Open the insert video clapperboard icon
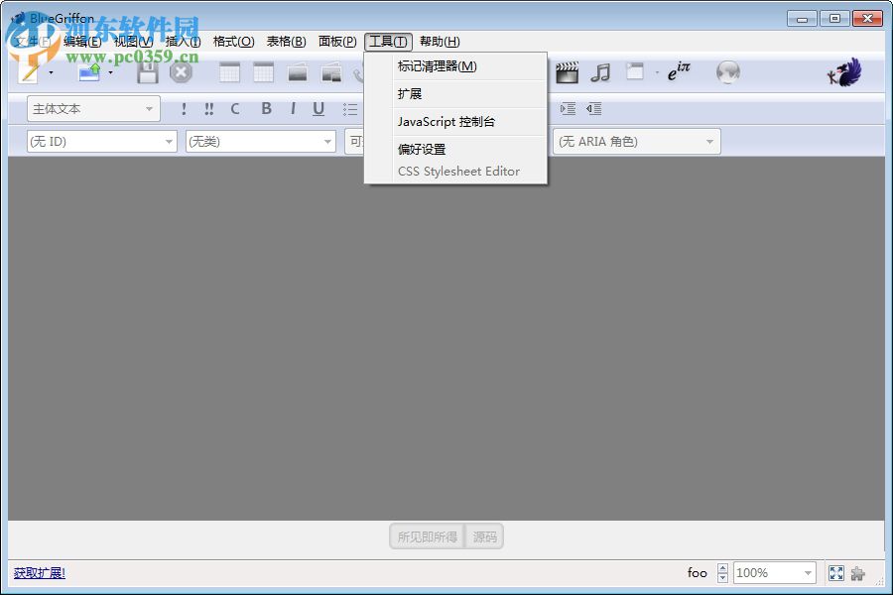893x595 pixels. (x=566, y=71)
